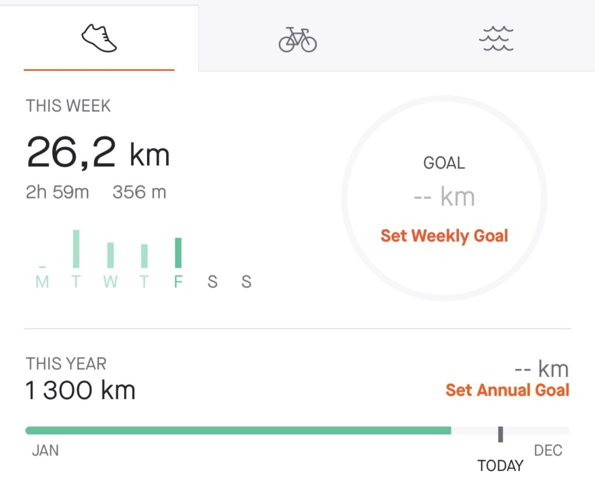Click the 356 m elevation stat
595x500 pixels.
pos(139,192)
